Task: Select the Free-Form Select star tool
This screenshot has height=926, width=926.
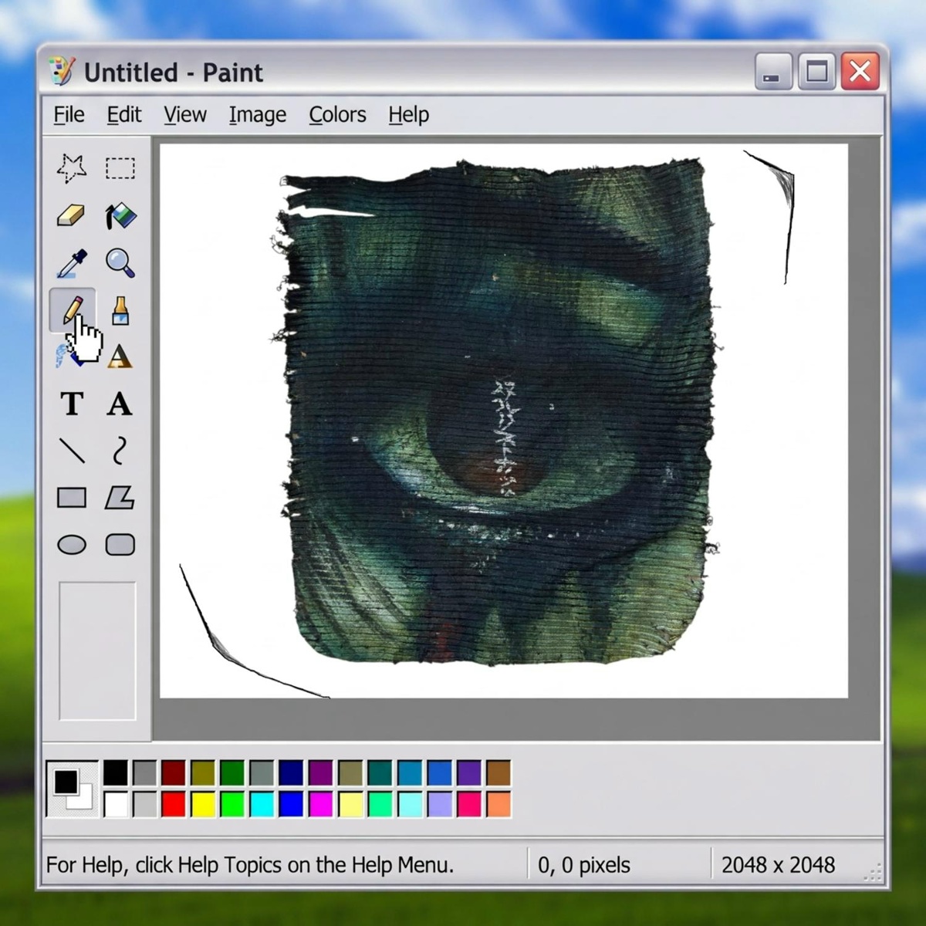Action: [71, 167]
